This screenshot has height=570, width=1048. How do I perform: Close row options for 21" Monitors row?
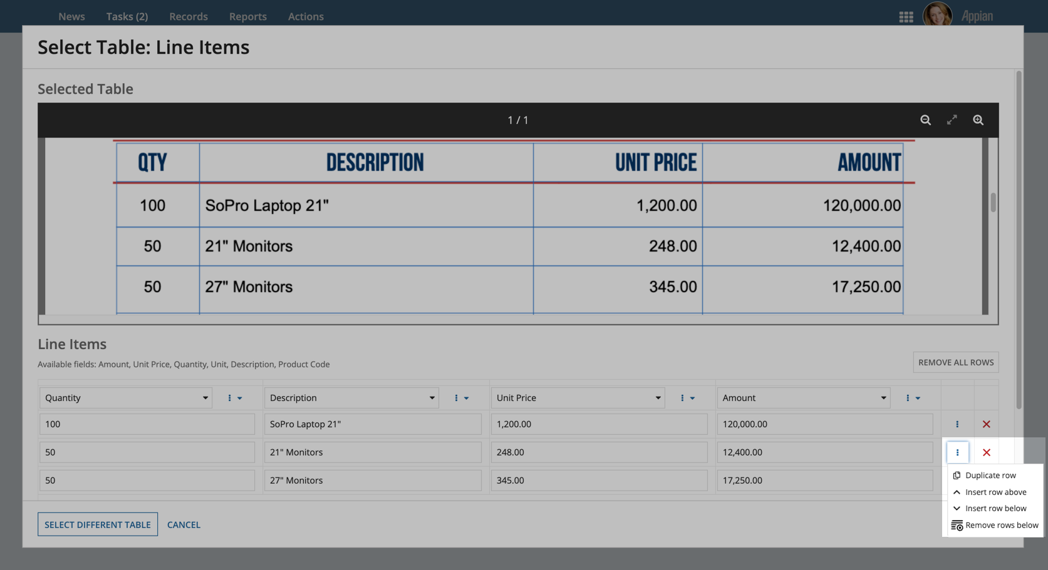[957, 452]
